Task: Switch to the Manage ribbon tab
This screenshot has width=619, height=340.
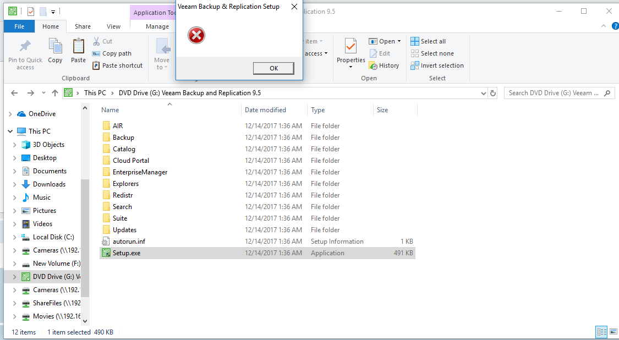Action: 157,26
